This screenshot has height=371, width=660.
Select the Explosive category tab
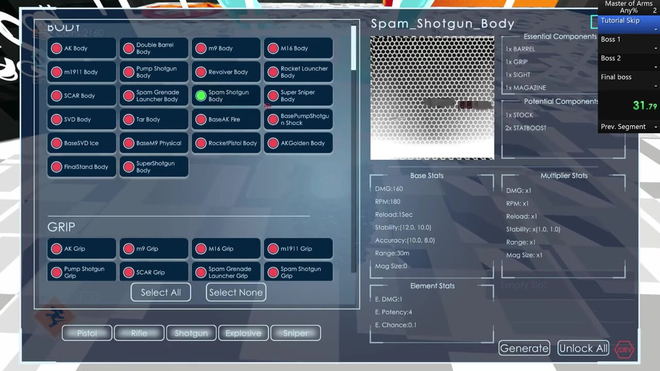point(243,333)
